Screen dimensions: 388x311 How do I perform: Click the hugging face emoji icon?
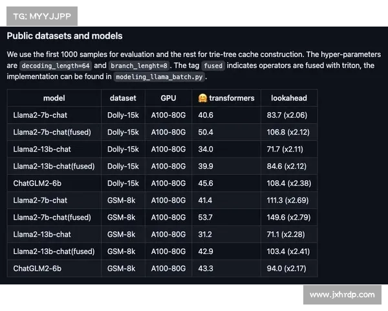[x=202, y=98]
